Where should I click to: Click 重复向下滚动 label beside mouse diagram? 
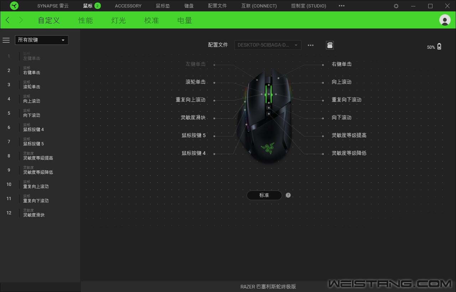[347, 100]
